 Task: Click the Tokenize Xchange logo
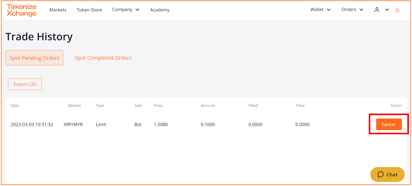22,10
